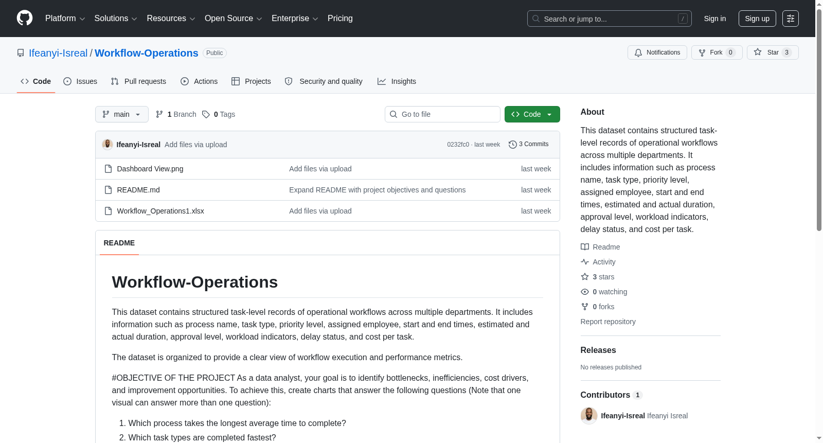The image size is (823, 443).
Task: Click Report repository link
Action: (608, 322)
